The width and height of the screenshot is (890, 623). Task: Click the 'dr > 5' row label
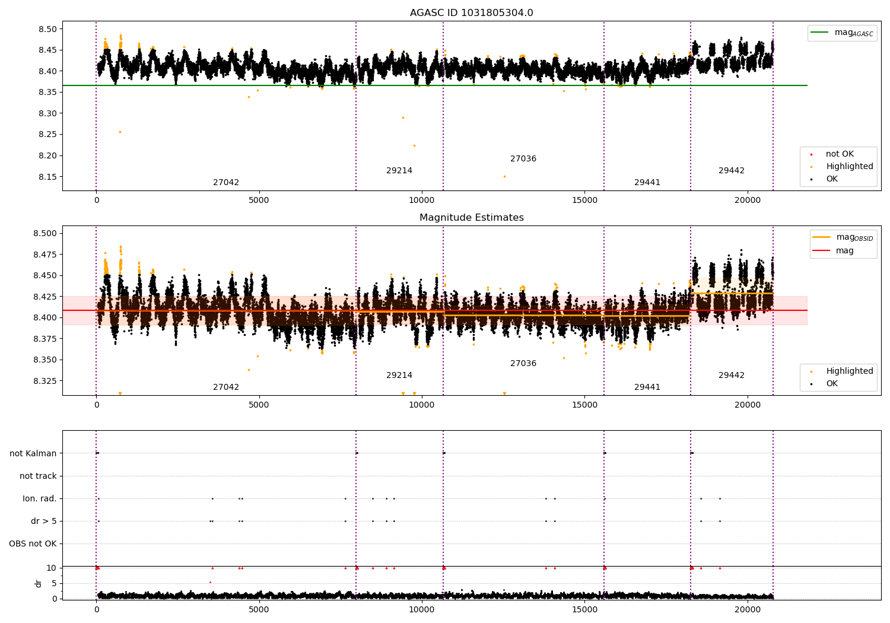tap(44, 522)
